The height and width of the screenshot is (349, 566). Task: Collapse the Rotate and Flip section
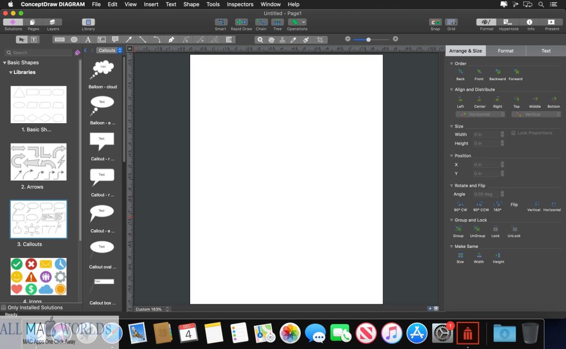pos(451,186)
